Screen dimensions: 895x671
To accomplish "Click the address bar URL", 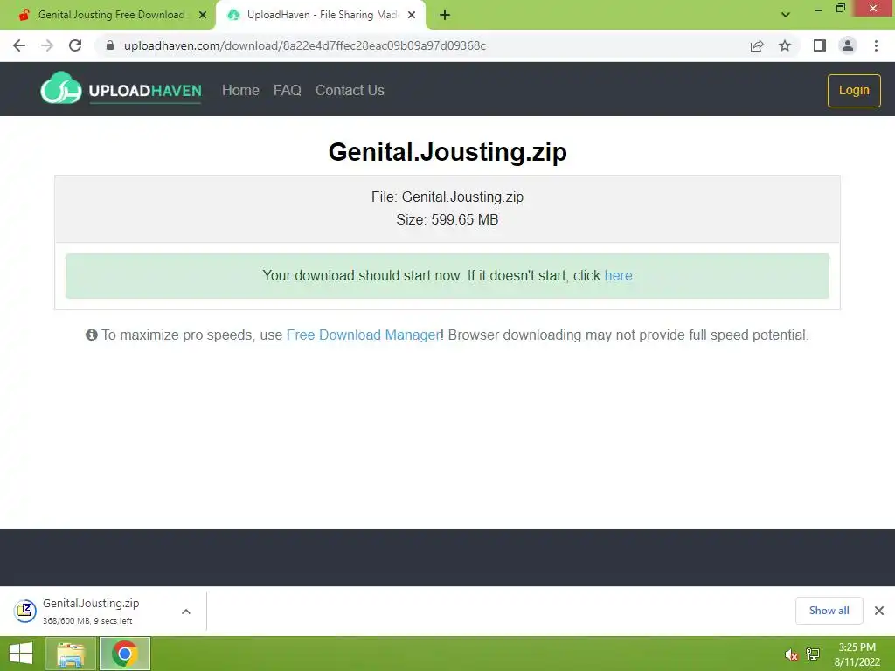I will 305,45.
